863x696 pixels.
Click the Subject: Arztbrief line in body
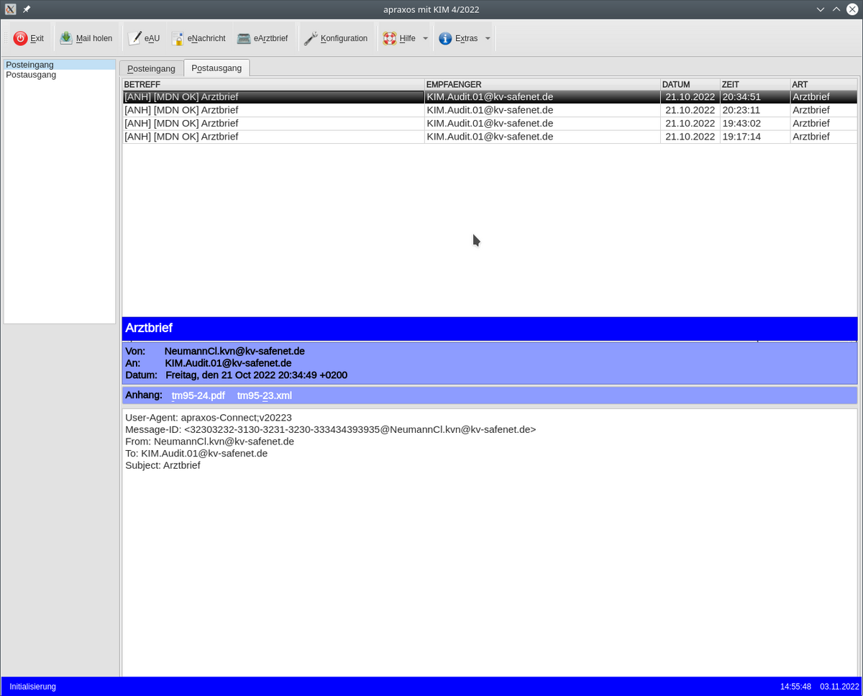point(163,465)
